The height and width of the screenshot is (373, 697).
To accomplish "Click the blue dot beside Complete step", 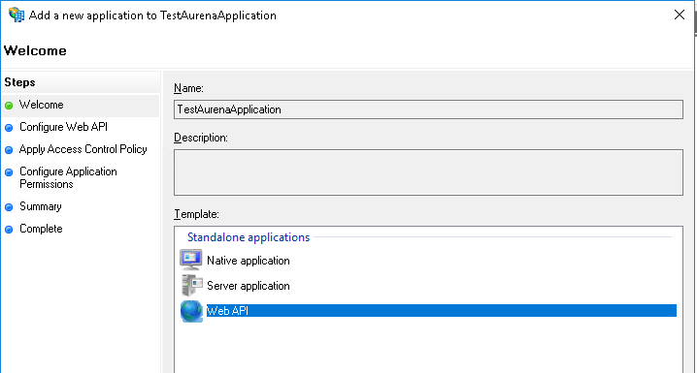I will [x=9, y=230].
